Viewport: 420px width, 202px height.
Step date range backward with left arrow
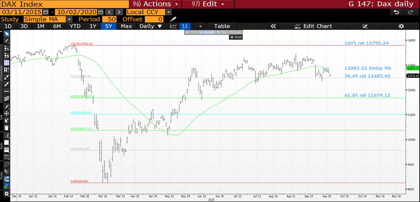click(x=109, y=12)
